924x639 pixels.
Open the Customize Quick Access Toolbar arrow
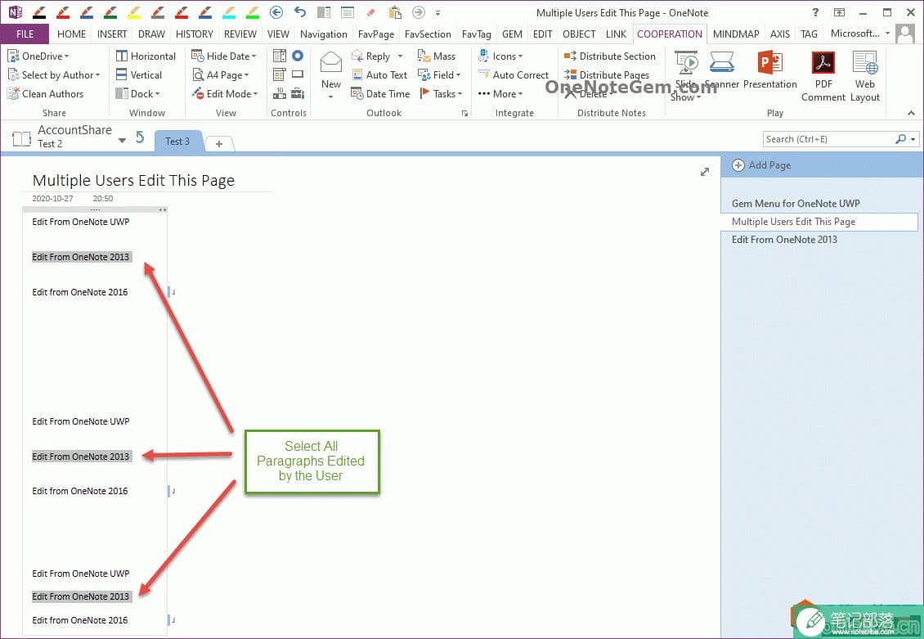[437, 12]
